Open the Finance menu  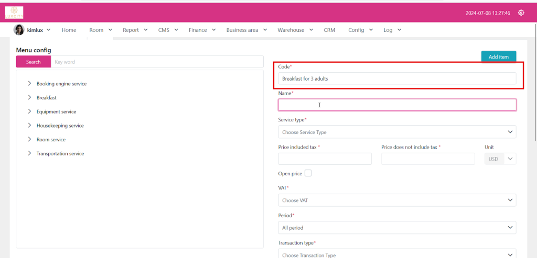point(201,30)
